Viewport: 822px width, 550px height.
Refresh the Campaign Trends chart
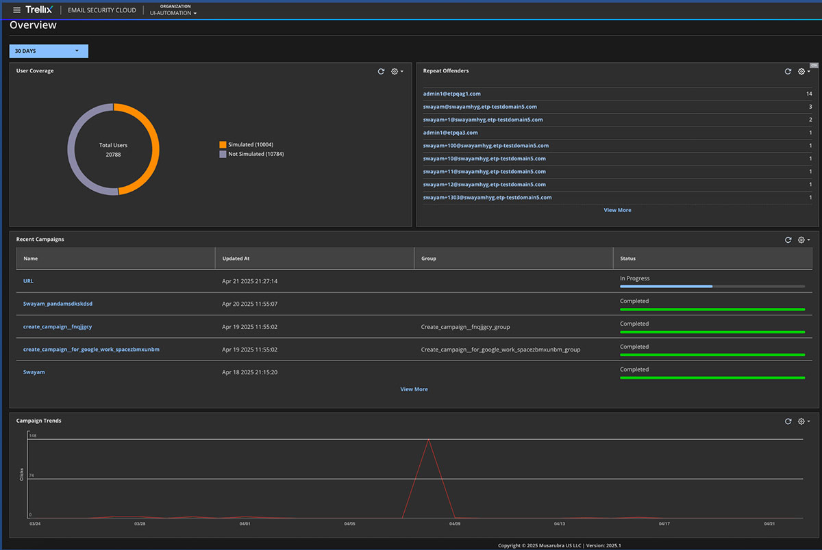point(788,421)
